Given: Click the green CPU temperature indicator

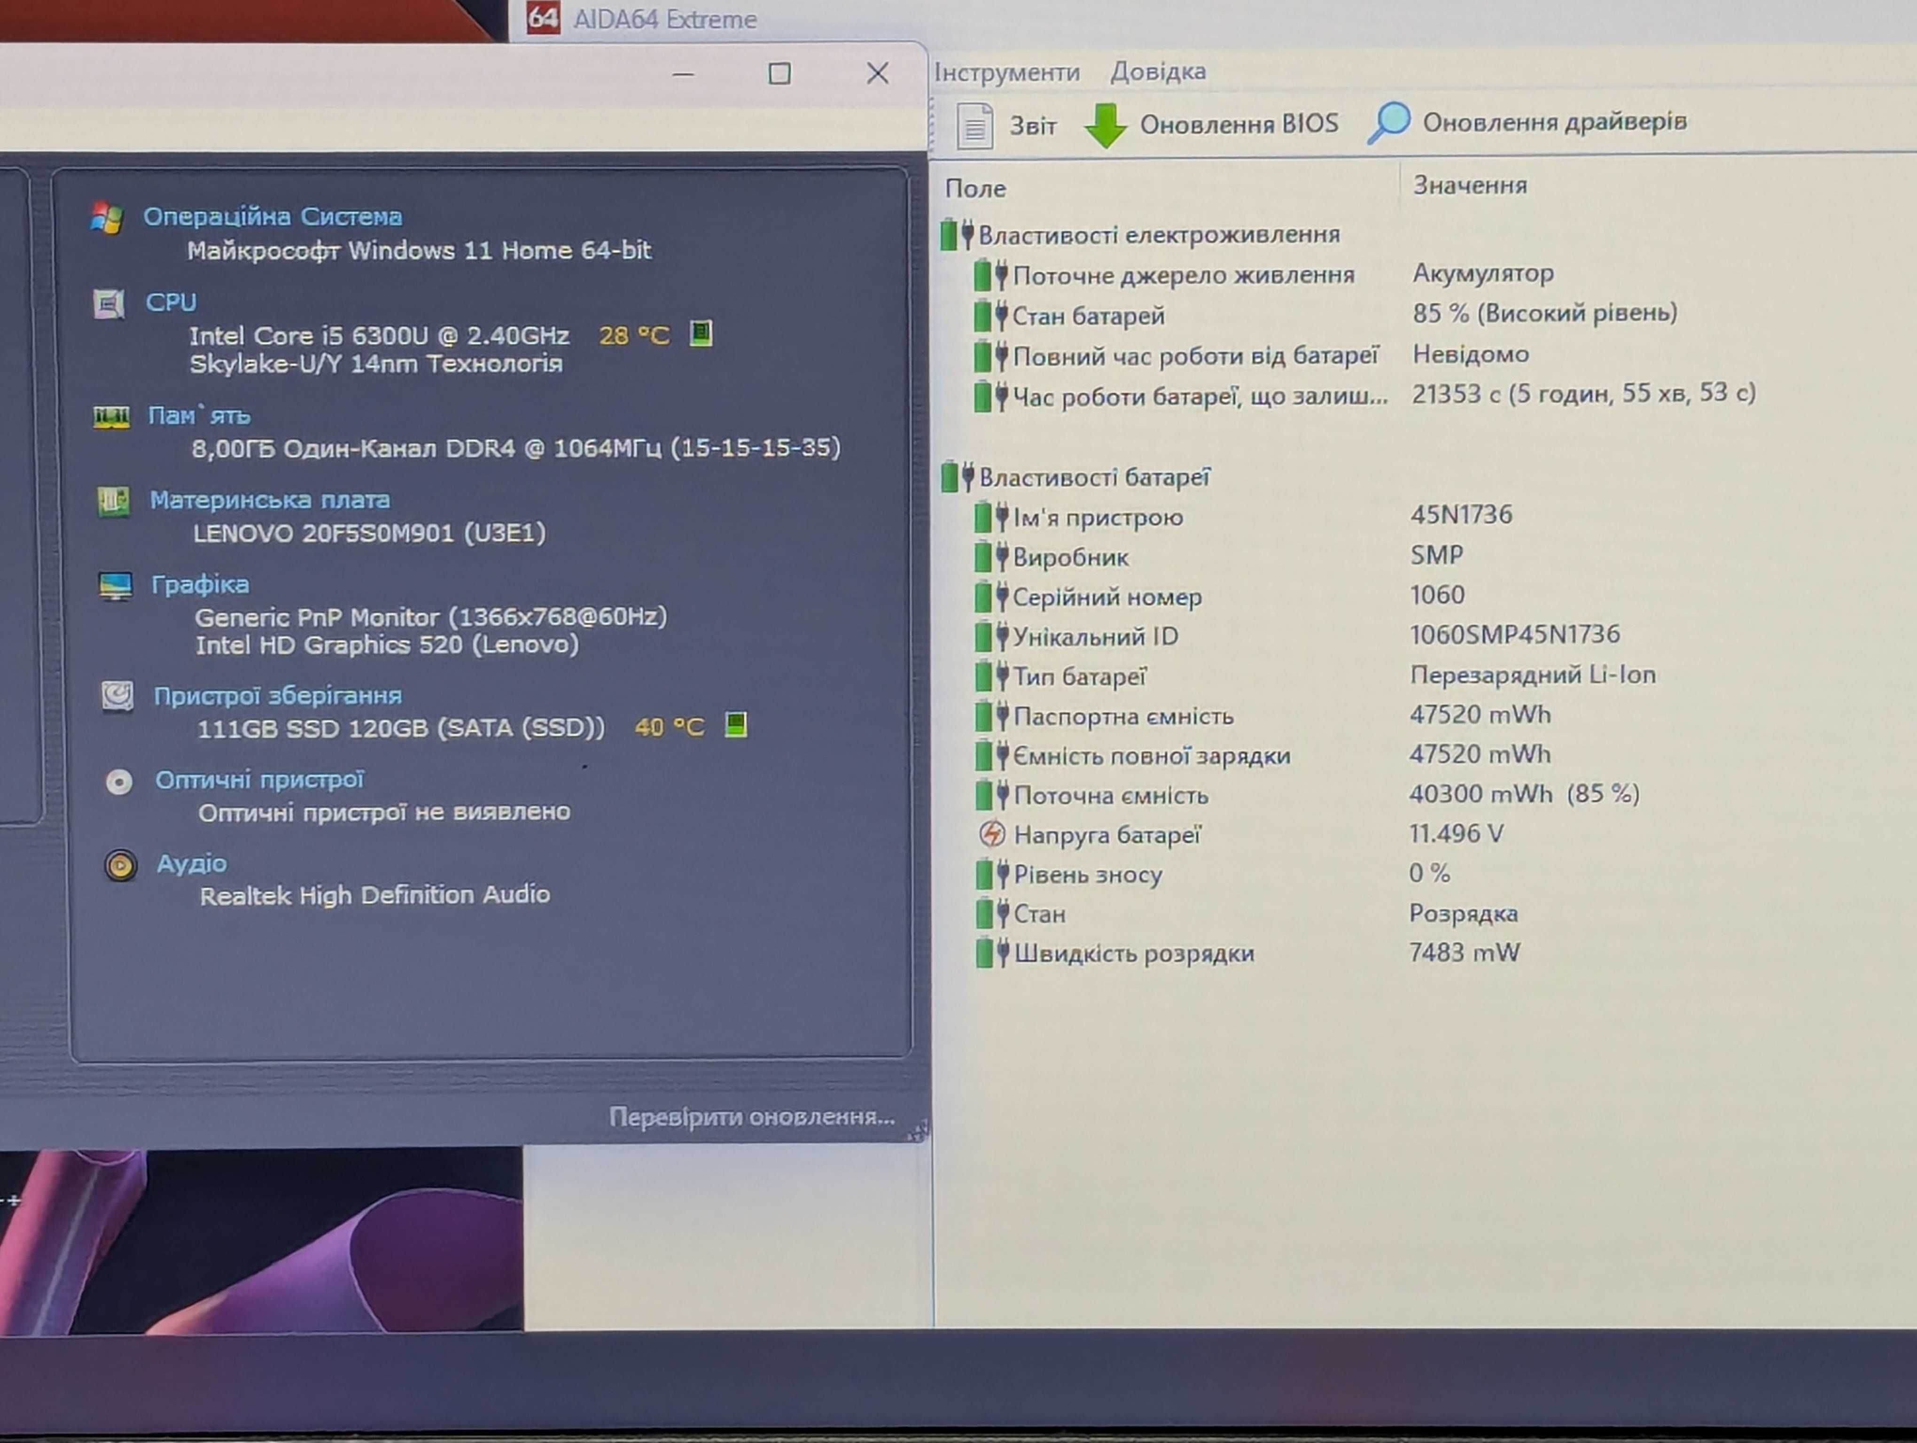Looking at the screenshot, I should coord(701,334).
